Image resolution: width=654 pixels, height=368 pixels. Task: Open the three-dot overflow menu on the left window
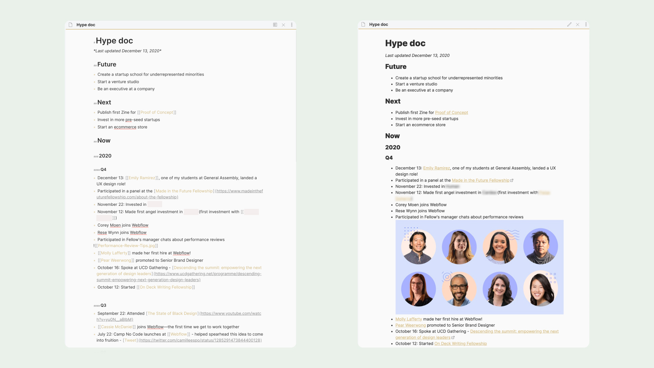292,25
